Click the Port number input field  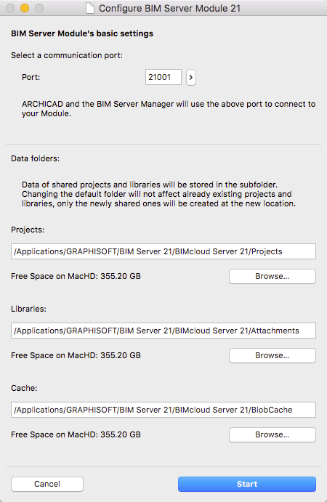163,77
